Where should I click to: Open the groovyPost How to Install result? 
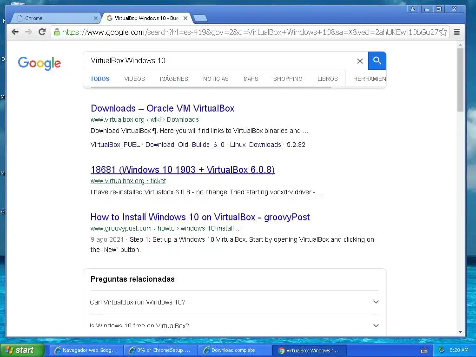click(200, 217)
